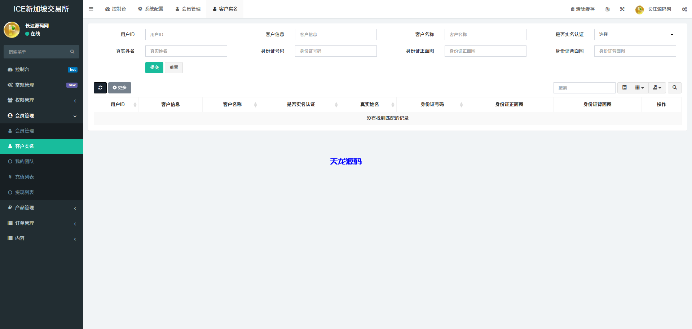The image size is (692, 329).
Task: Click the language switch icon in top bar
Action: (607, 9)
